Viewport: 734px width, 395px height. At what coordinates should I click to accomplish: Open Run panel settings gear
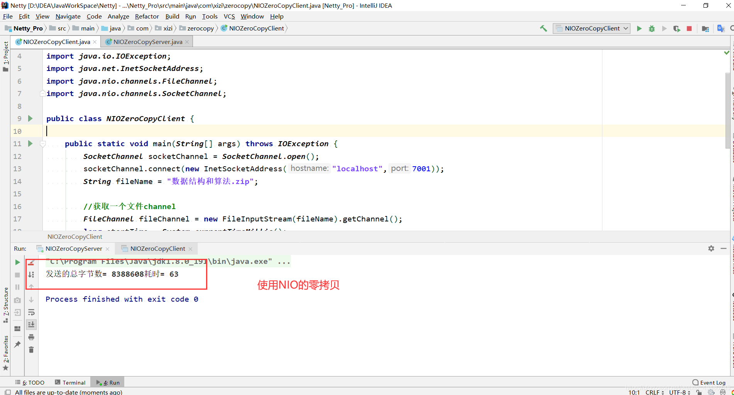(x=711, y=248)
